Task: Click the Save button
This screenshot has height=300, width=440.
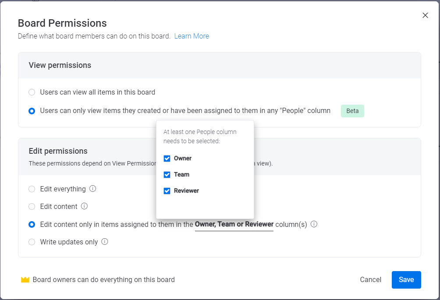Action: pyautogui.click(x=406, y=280)
